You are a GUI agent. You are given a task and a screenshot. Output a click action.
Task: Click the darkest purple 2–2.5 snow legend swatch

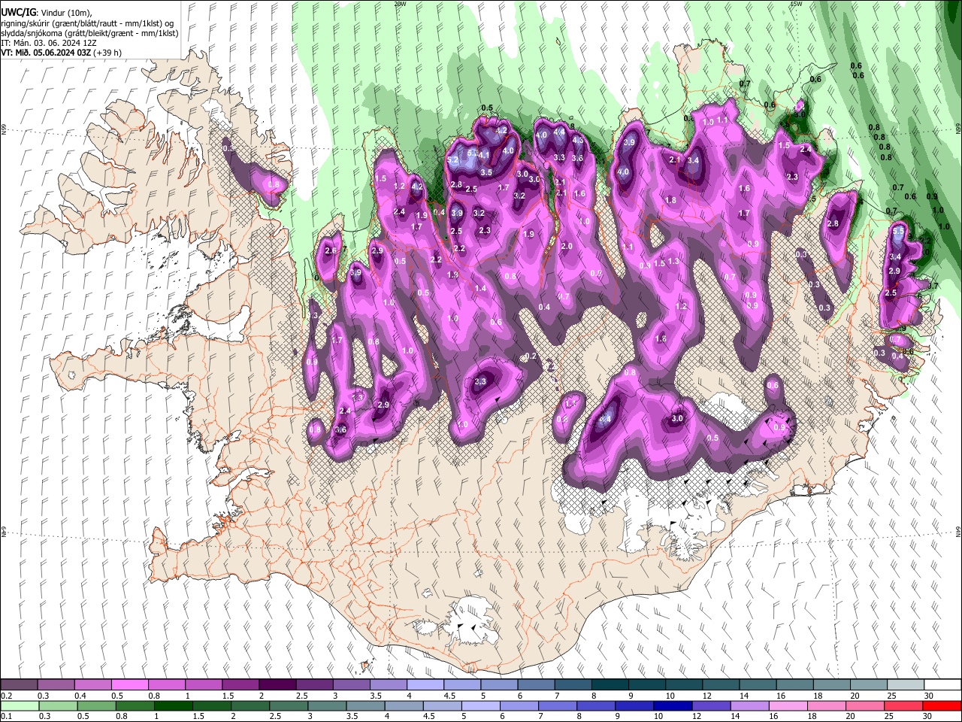click(279, 685)
